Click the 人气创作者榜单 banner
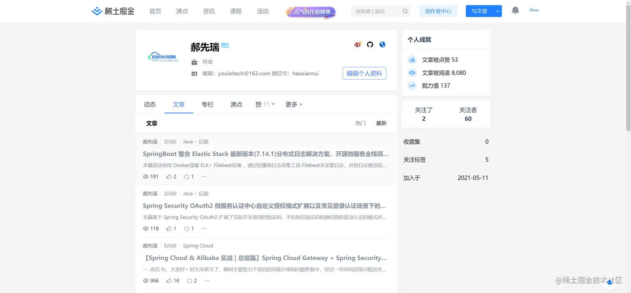This screenshot has width=631, height=293. [x=310, y=12]
